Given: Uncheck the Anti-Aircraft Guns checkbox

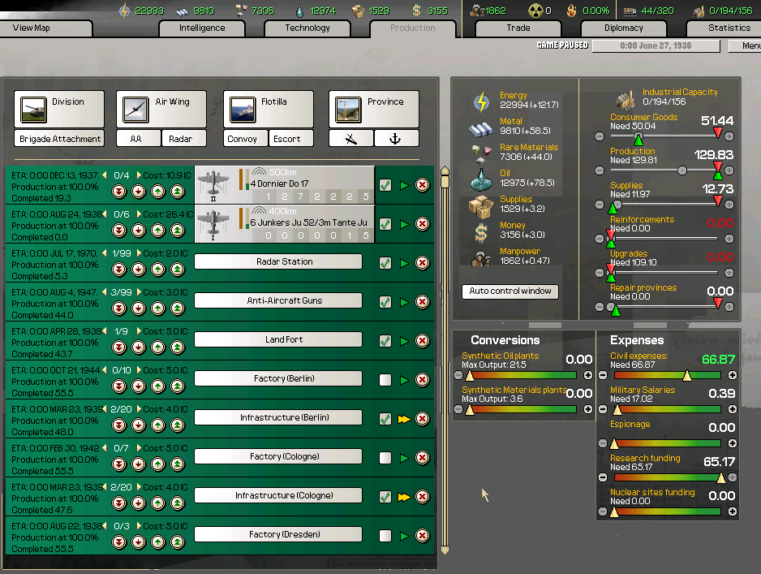Looking at the screenshot, I should (385, 302).
